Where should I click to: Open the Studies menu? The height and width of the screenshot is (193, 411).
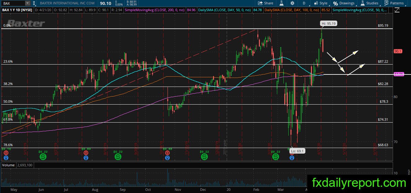(x=369, y=3)
